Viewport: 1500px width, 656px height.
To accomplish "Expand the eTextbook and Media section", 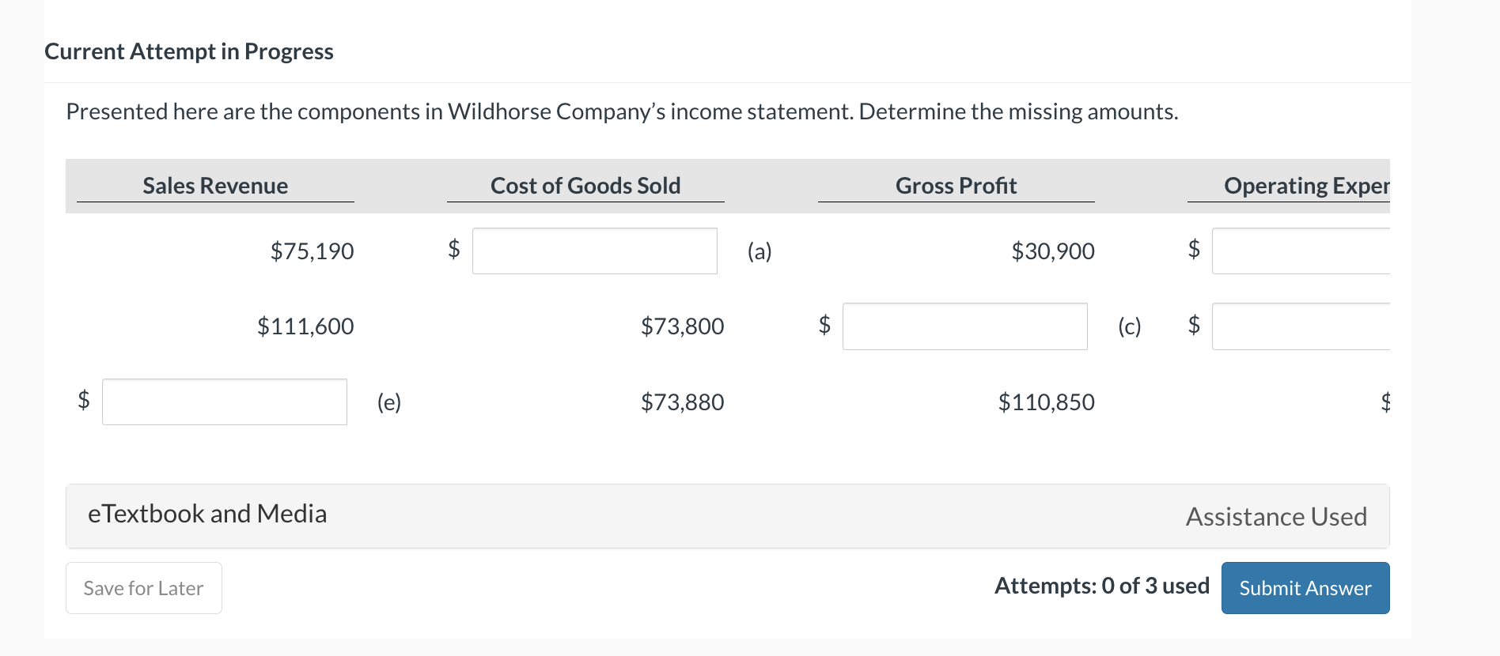I will tap(206, 514).
